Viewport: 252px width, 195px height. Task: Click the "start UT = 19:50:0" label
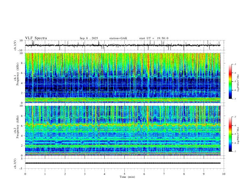[154, 38]
